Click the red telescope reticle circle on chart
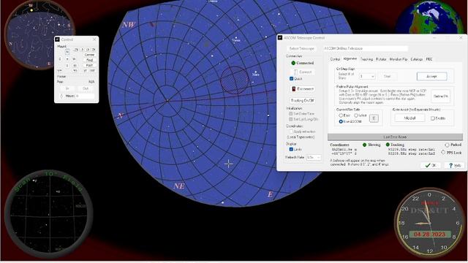Screen dimensions: 468x263 (x=234, y=80)
